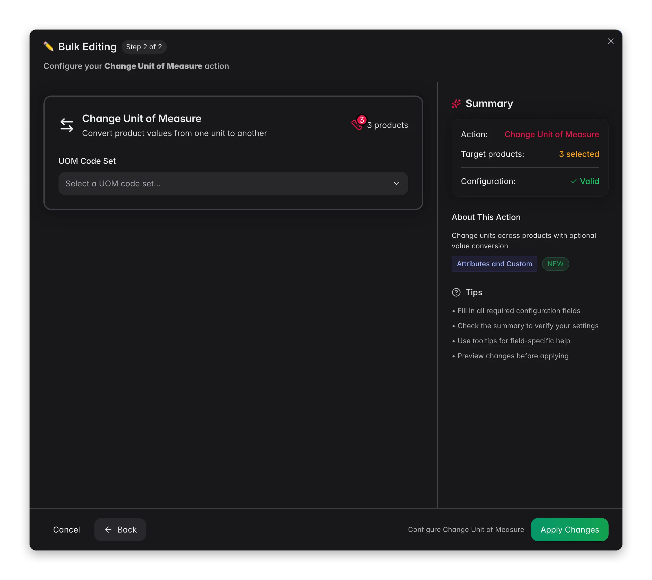This screenshot has height=580, width=652.
Task: Click the sparkles icon next to Summary
Action: click(x=456, y=104)
